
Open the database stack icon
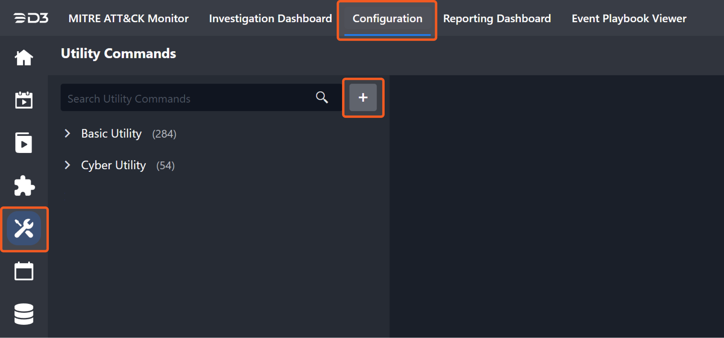click(x=24, y=314)
